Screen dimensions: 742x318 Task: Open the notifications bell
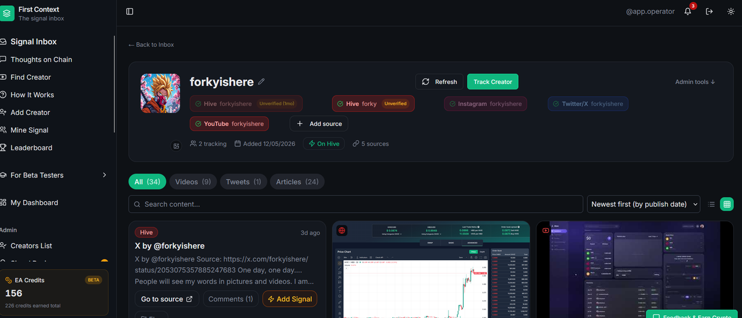click(688, 12)
